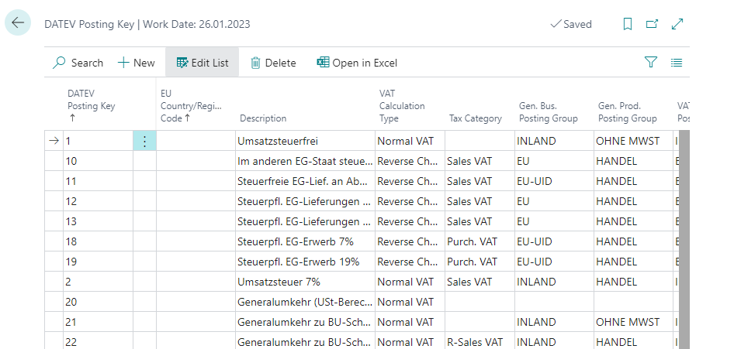
Task: Open page in new window icon
Action: click(x=652, y=24)
